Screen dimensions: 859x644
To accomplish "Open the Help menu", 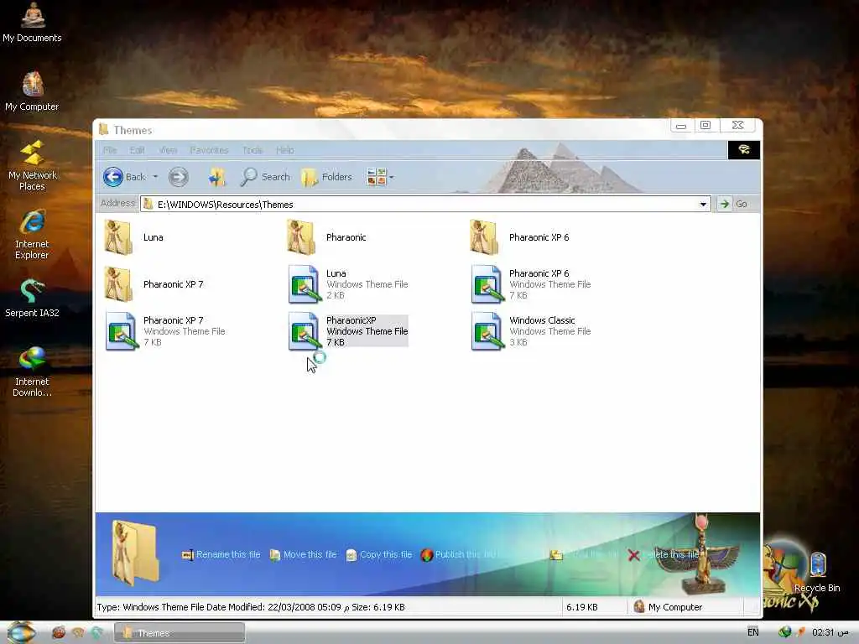I will 285,150.
